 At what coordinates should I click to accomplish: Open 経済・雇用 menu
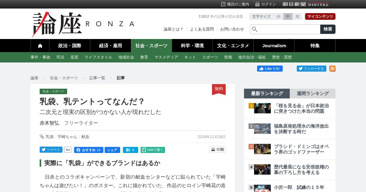point(110,46)
